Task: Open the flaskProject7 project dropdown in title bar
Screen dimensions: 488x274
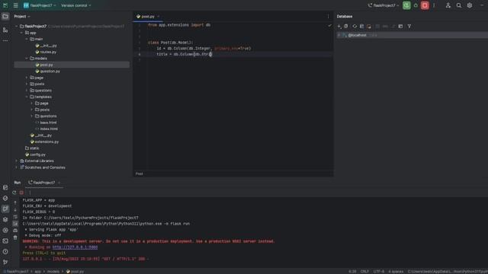Action: coord(40,5)
